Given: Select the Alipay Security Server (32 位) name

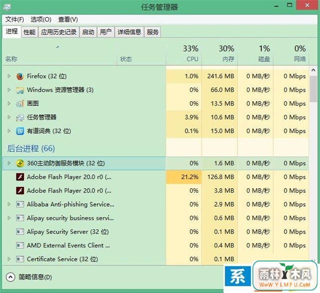Looking at the screenshot, I should click(68, 232).
